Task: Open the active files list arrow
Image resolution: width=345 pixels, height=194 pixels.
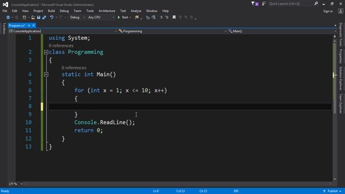Action: coord(335,25)
